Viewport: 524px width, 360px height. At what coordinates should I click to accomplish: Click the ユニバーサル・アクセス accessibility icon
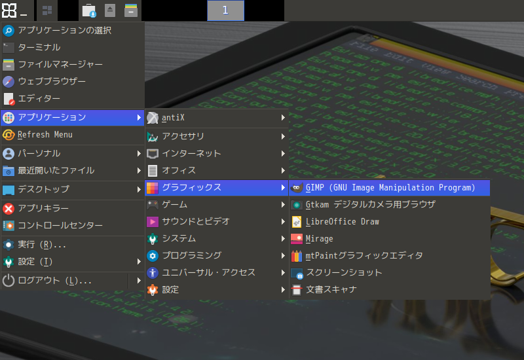click(153, 273)
